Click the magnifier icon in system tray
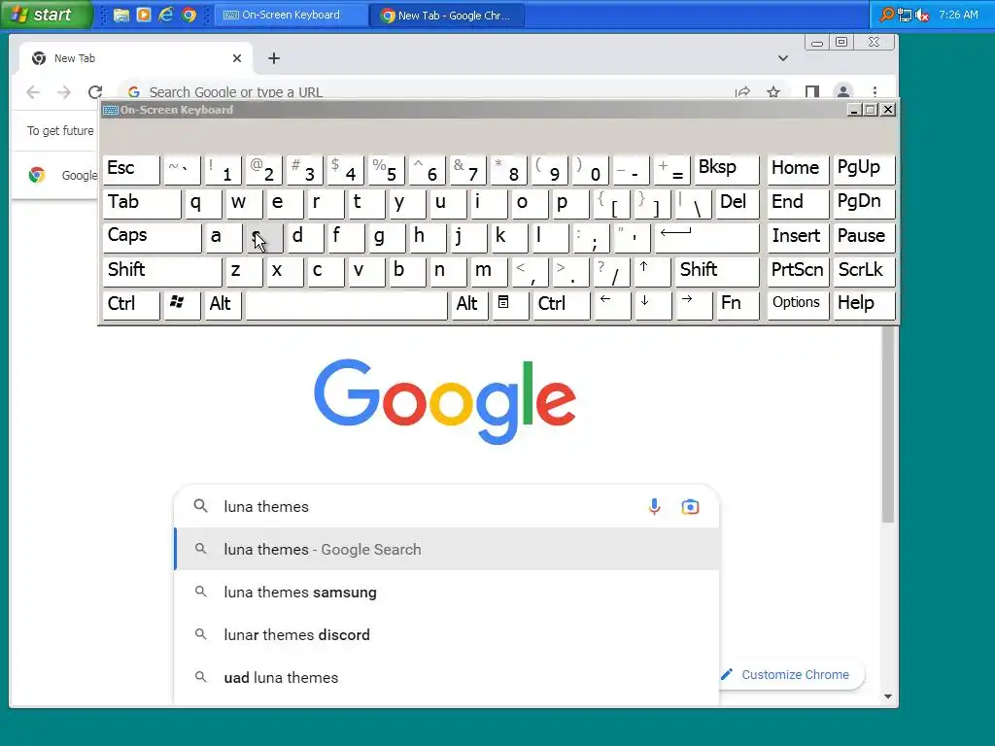Image resolution: width=995 pixels, height=746 pixels. 886,15
